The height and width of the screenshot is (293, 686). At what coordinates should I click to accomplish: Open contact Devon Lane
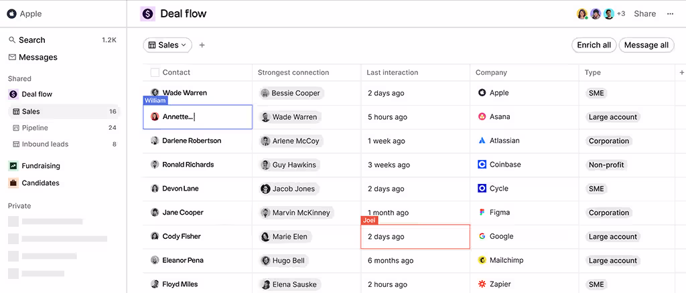click(180, 189)
